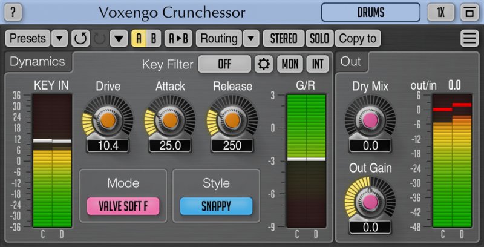Open the hamburger menu icon
This screenshot has height=247, width=484.
(x=469, y=39)
